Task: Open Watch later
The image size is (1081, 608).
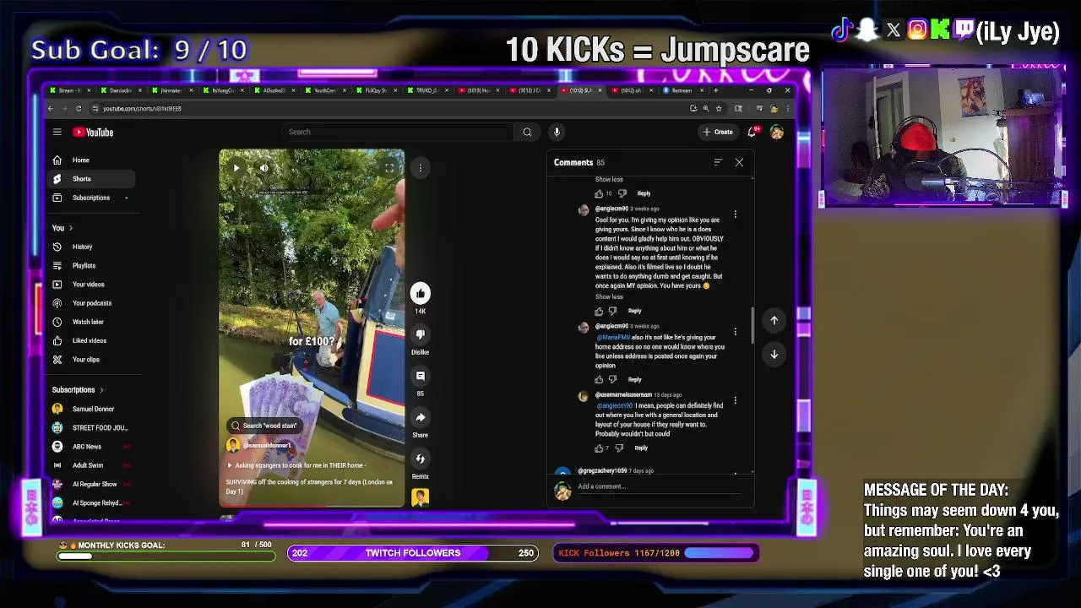Action: (x=90, y=322)
